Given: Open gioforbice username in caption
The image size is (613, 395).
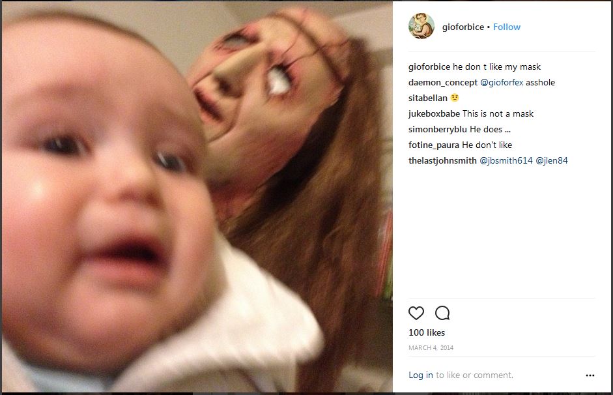Looking at the screenshot, I should [x=429, y=67].
